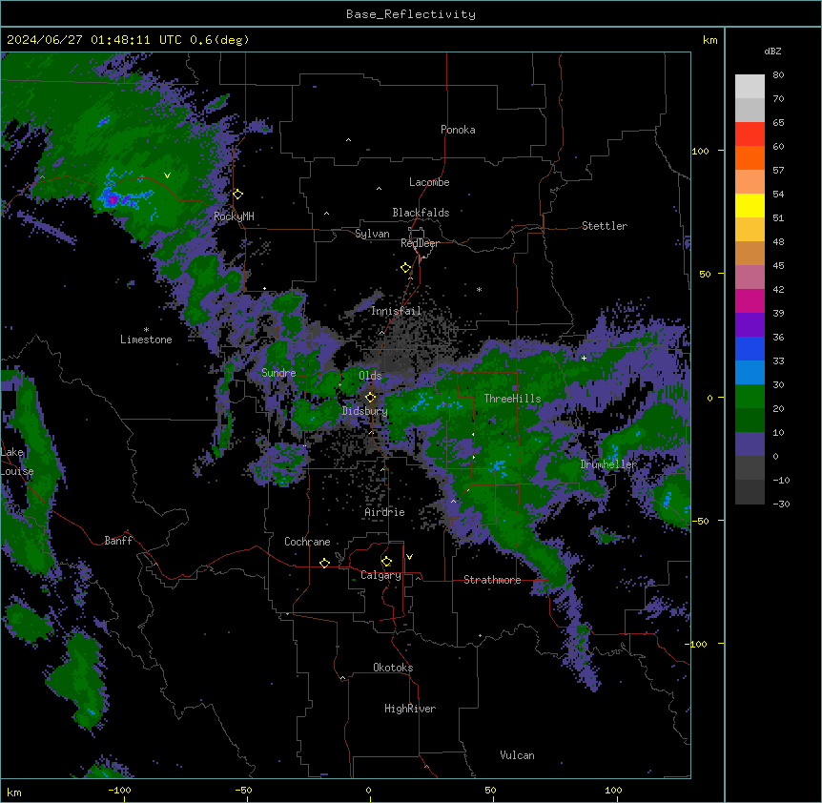Click the Strathmore city label
This screenshot has height=803, width=822.
pos(492,580)
